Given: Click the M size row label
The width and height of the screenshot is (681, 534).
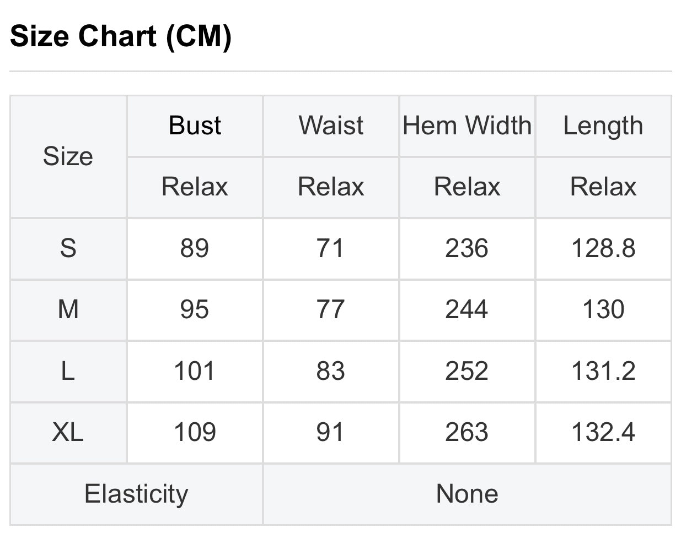Looking at the screenshot, I should point(68,309).
